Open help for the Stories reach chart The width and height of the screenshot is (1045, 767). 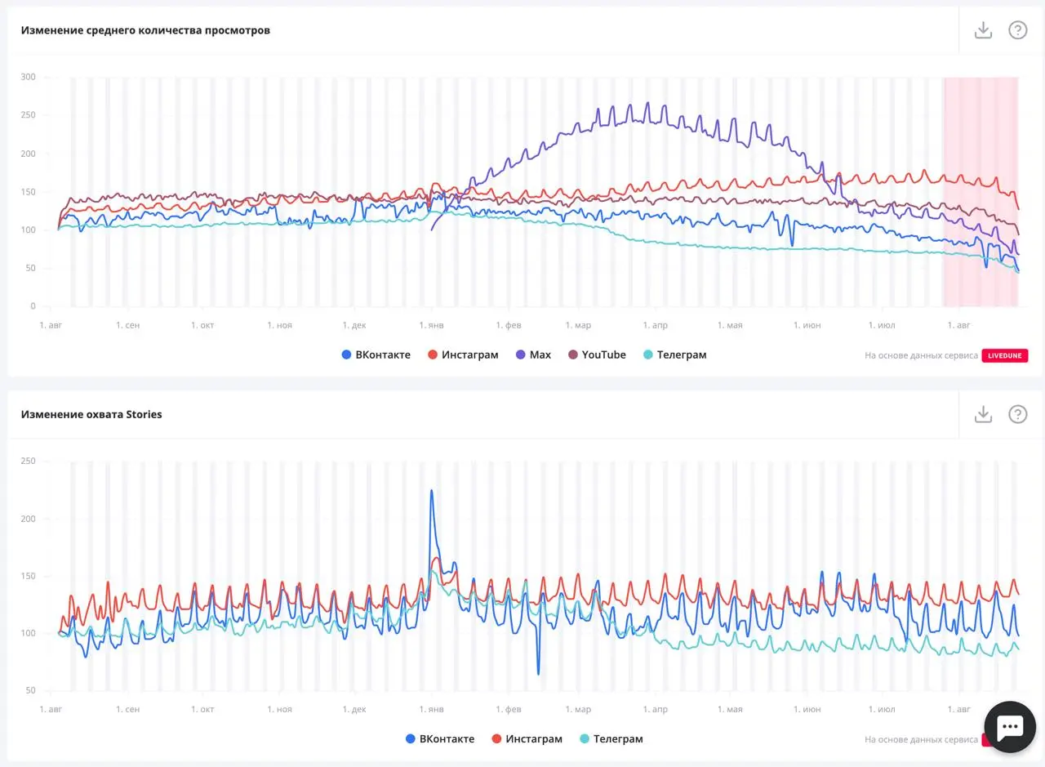tap(1017, 414)
